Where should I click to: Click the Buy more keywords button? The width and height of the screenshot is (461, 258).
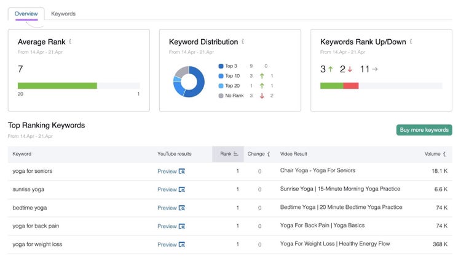coord(424,130)
